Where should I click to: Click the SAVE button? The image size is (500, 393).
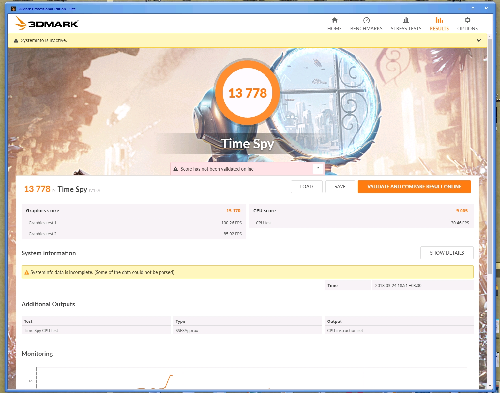click(340, 186)
